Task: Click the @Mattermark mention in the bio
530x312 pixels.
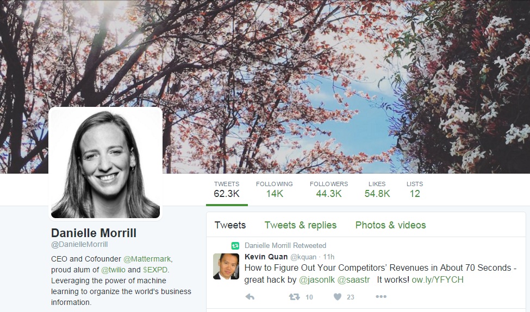Action: [x=147, y=259]
